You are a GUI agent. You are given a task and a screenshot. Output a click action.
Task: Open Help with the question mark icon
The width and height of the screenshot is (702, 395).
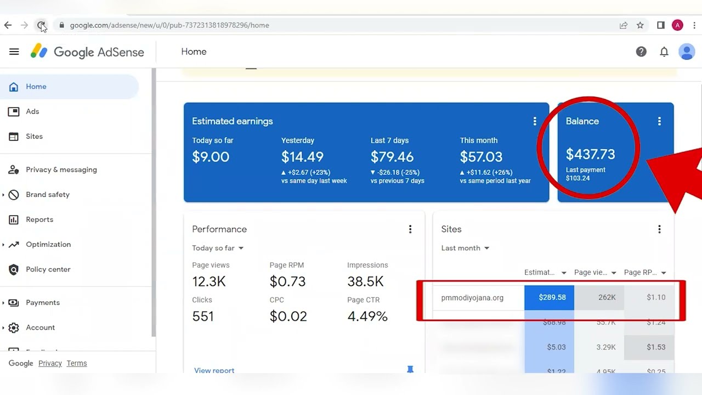[641, 52]
